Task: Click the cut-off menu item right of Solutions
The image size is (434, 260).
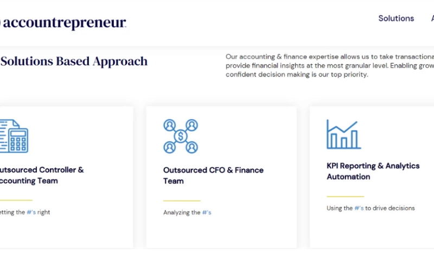Action: (432, 18)
